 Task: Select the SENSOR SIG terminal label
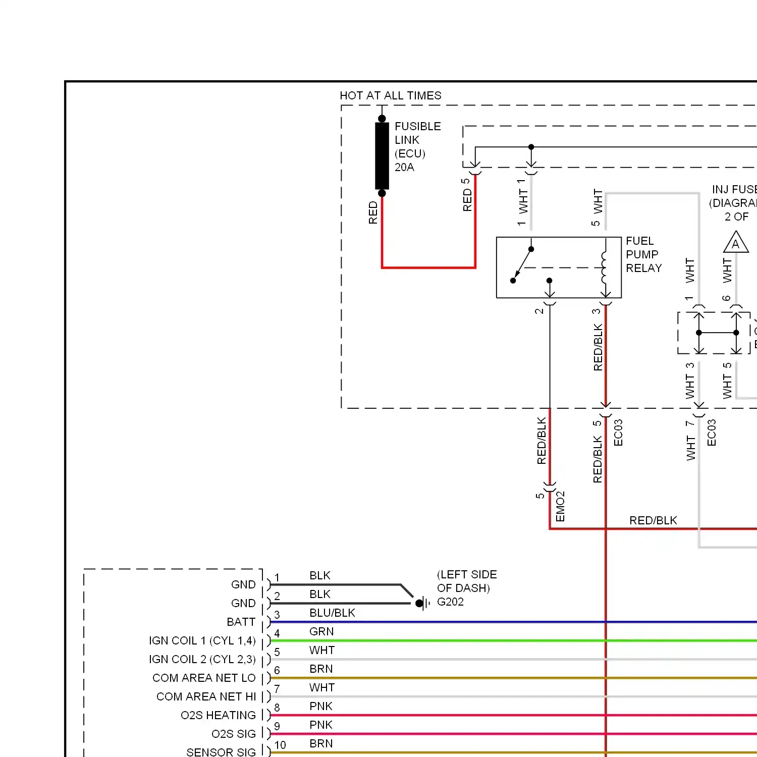click(221, 752)
